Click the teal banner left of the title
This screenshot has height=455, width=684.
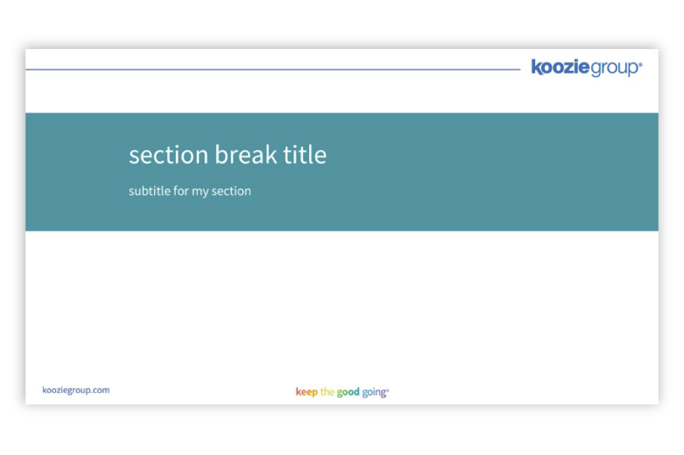point(76,172)
